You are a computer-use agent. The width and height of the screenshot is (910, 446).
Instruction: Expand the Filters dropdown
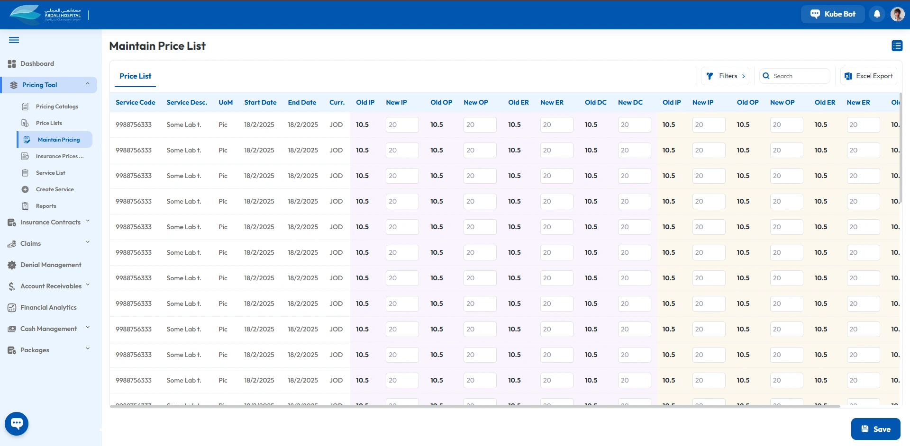pyautogui.click(x=725, y=76)
